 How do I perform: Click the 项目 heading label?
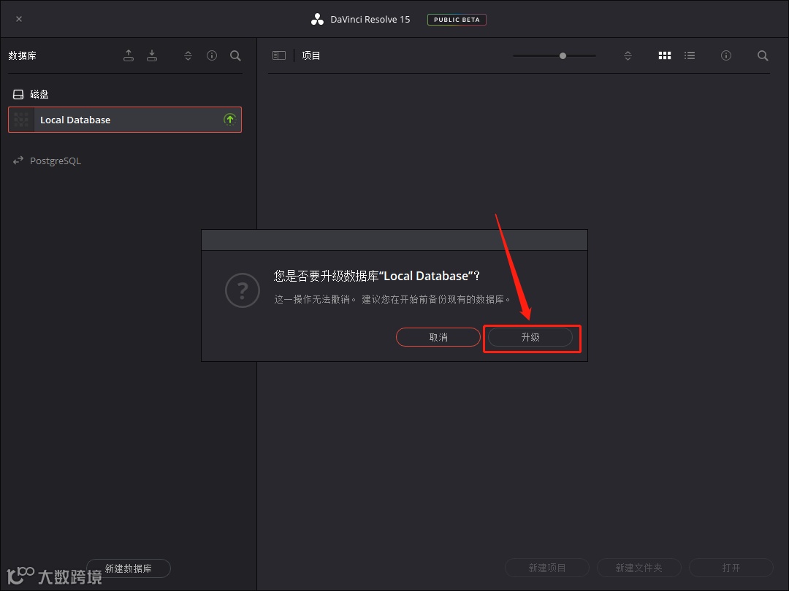[311, 55]
